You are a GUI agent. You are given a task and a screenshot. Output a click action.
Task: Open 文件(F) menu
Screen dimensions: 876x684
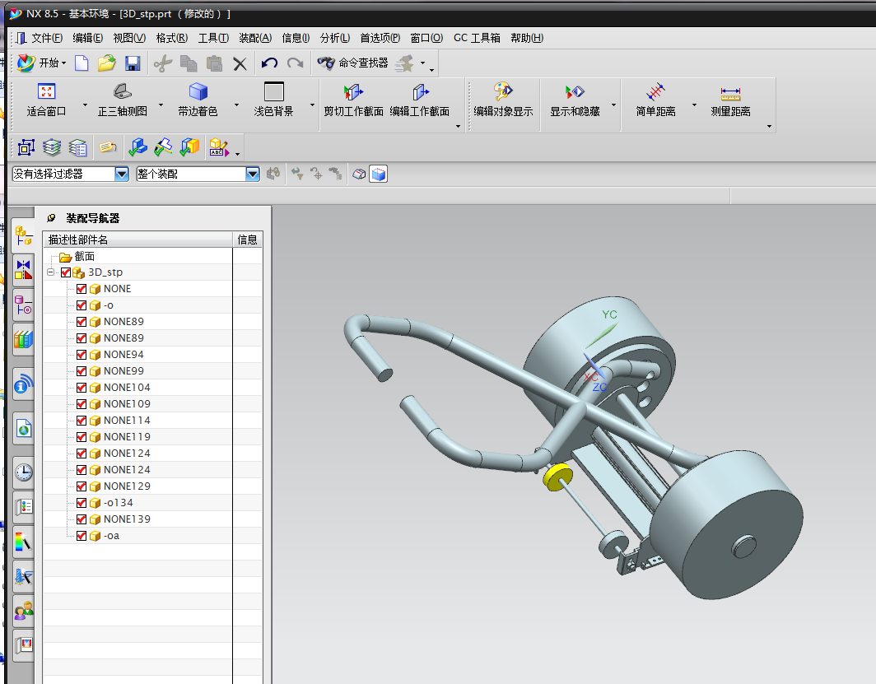pyautogui.click(x=47, y=38)
